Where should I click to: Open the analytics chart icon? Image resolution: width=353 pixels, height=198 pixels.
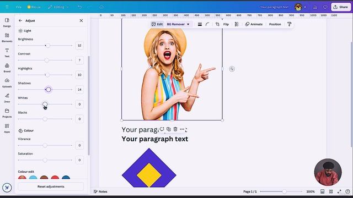coord(315,7)
